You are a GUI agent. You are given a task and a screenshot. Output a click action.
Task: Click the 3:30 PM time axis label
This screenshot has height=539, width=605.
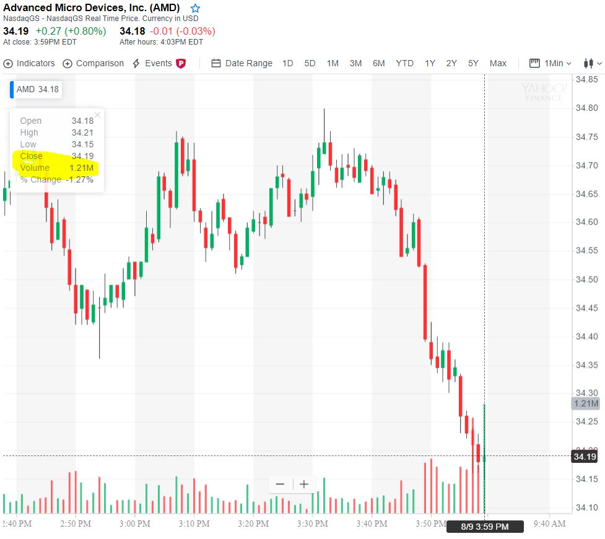313,524
